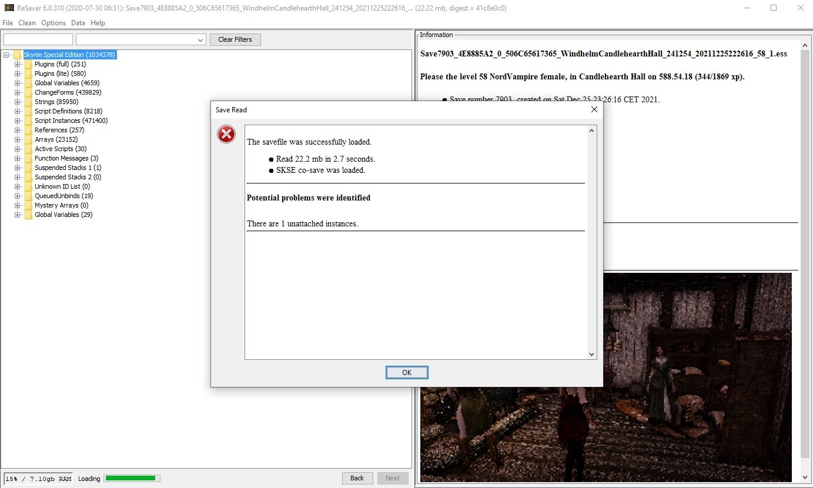Click folder icon beside Active Scripts

pos(28,149)
